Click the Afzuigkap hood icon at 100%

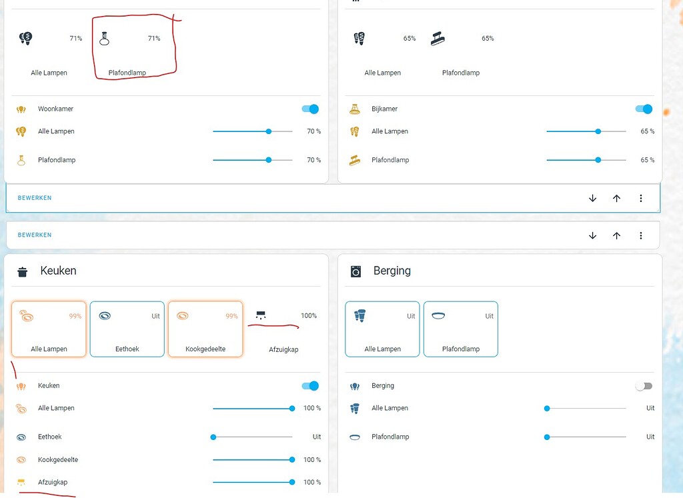[261, 315]
